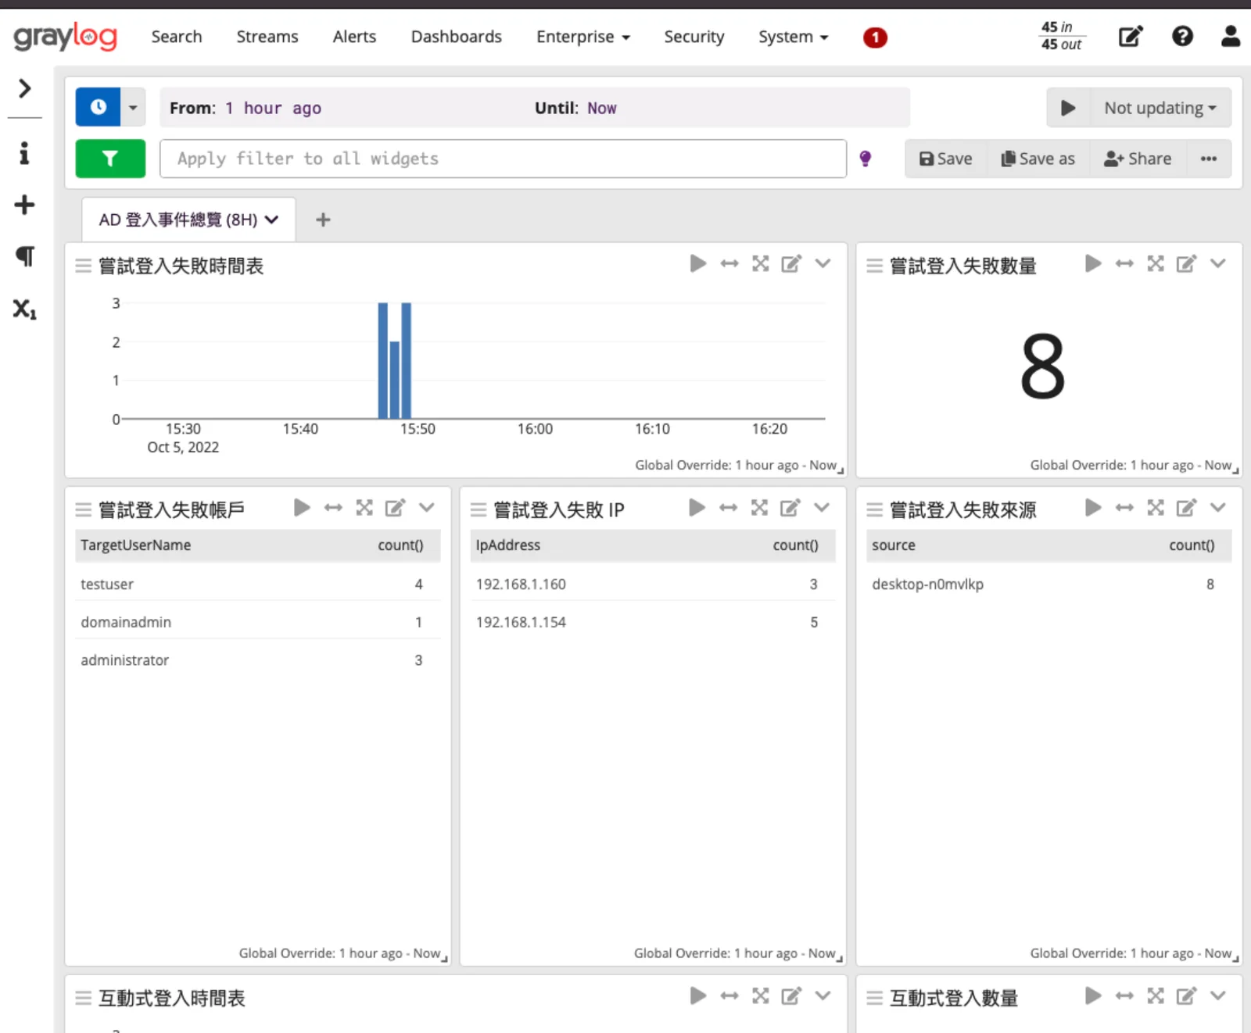Image resolution: width=1251 pixels, height=1033 pixels.
Task: Open 嘗試登入失敗 IP widget actions chevron
Action: (x=822, y=508)
